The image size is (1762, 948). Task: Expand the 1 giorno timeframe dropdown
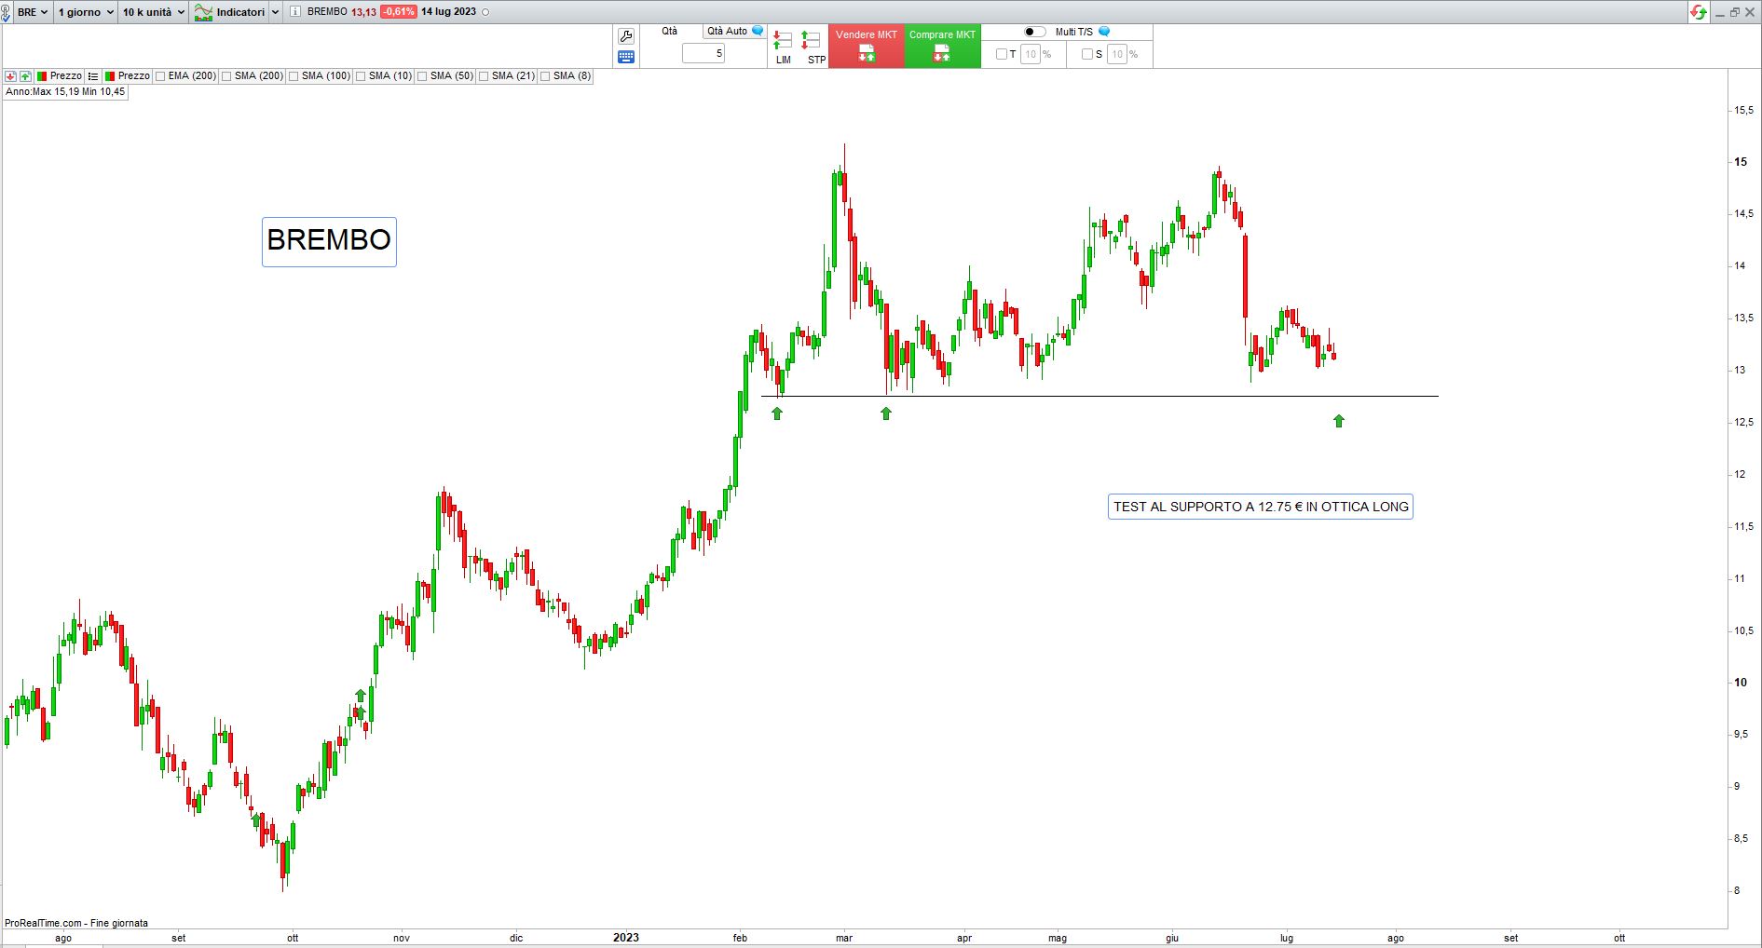[x=86, y=12]
